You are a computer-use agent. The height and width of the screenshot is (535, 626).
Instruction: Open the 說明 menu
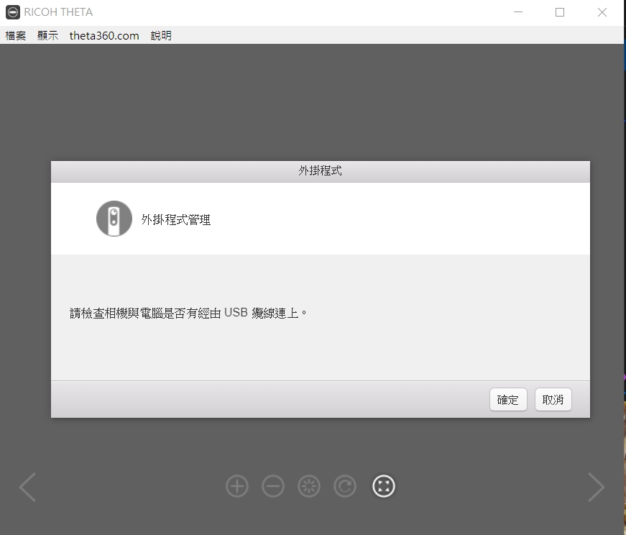pos(161,35)
